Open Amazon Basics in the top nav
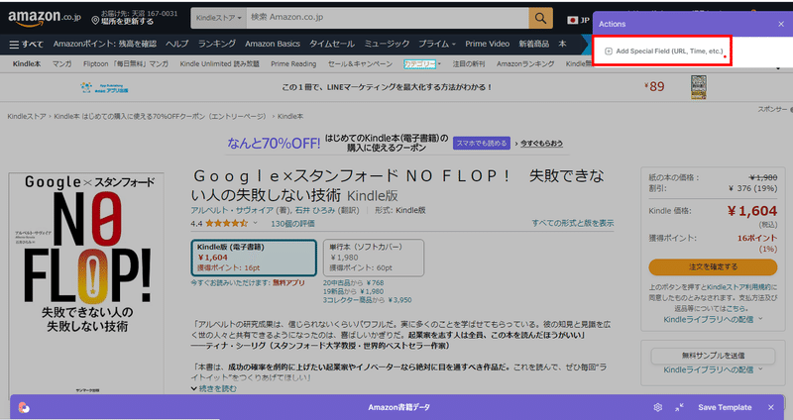The image size is (793, 420). 273,44
